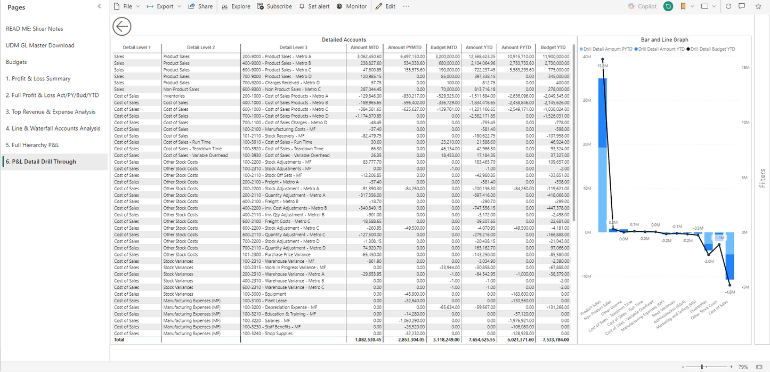Open Copilot

[642, 6]
